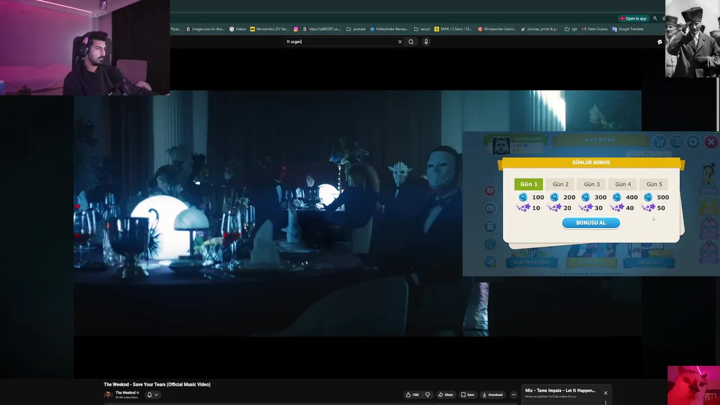
Task: Click the Save Your Tears video player
Action: pyautogui.click(x=357, y=213)
